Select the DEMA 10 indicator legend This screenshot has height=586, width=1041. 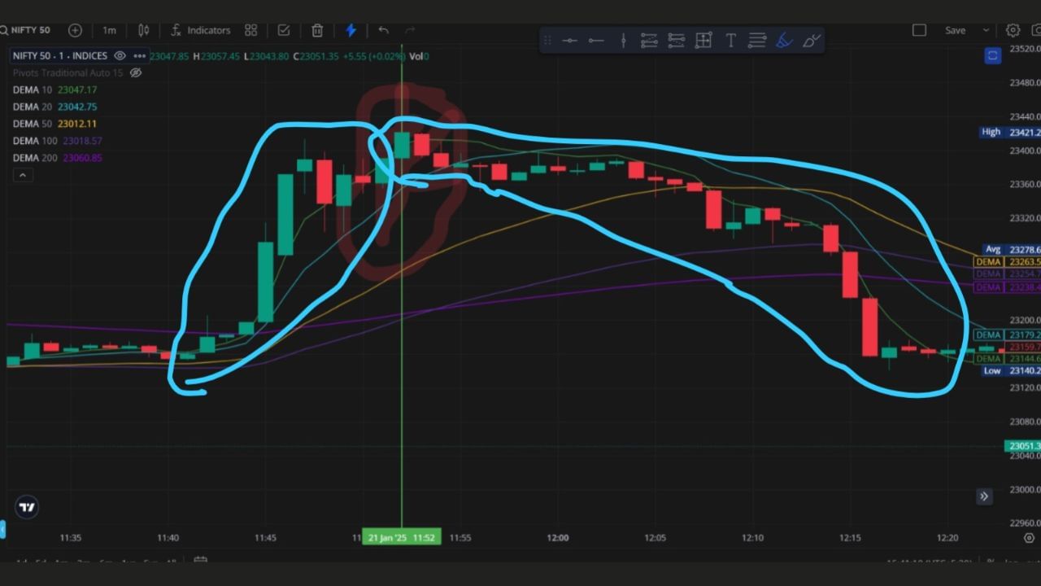click(x=54, y=90)
